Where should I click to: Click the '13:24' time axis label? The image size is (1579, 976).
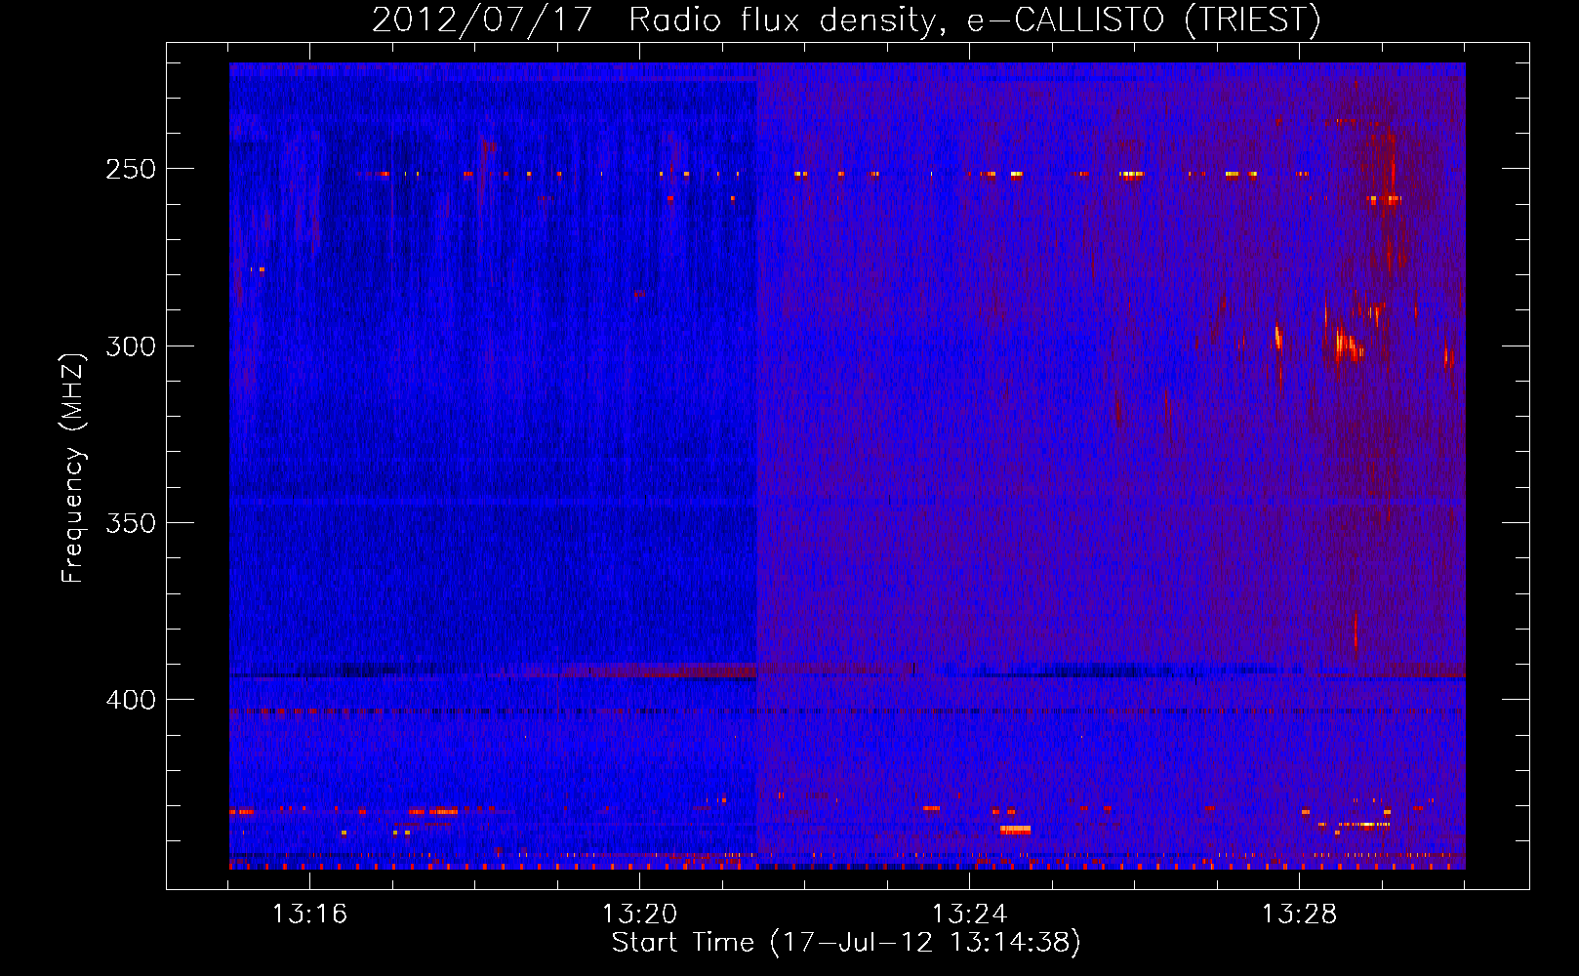tap(969, 914)
